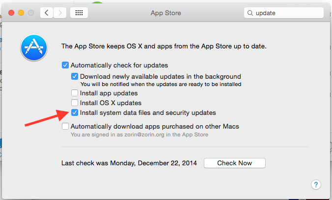Open the help question mark button
This screenshot has height=200, width=332.
[x=316, y=184]
